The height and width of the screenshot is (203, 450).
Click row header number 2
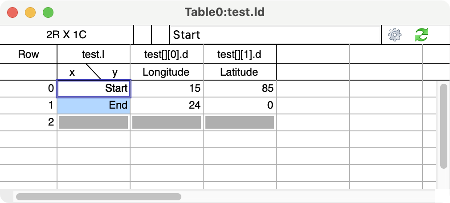pyautogui.click(x=29, y=122)
